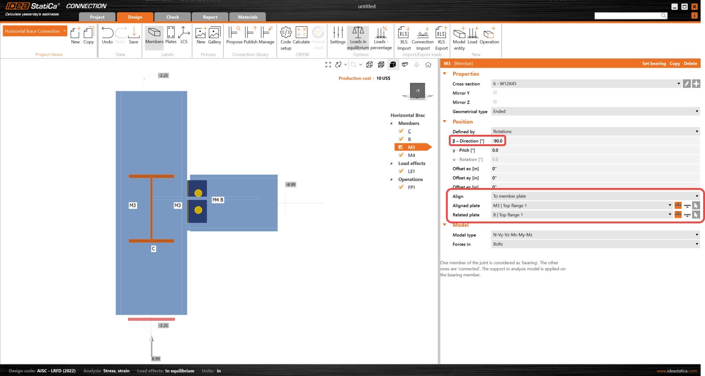Open the picture Gallery

tap(214, 36)
